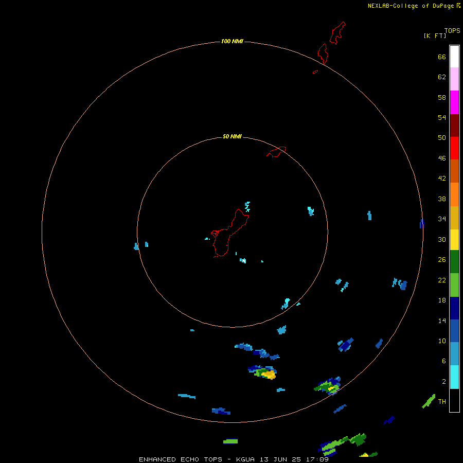463x463 pixels.
Task: Click the 50 legend value
Action: (x=442, y=137)
